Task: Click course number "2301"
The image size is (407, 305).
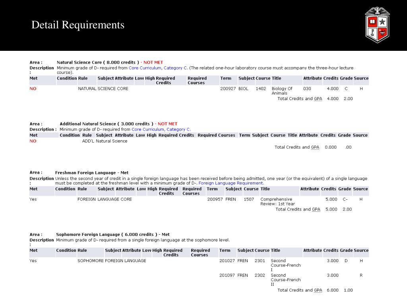Action: [x=260, y=261]
